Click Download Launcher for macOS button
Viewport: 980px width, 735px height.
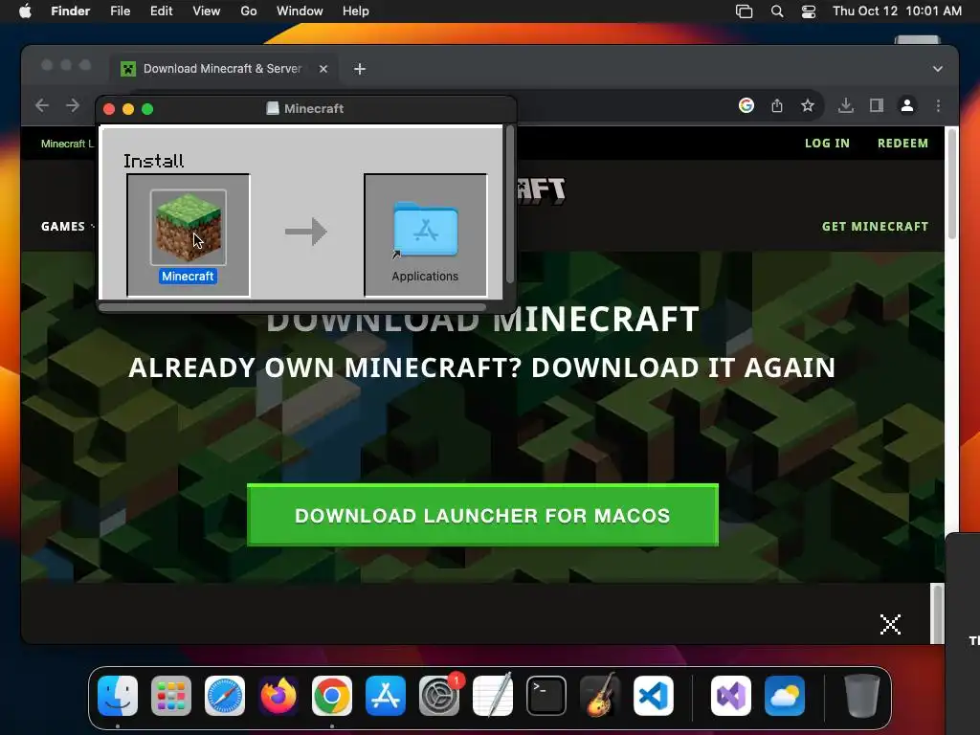[482, 515]
